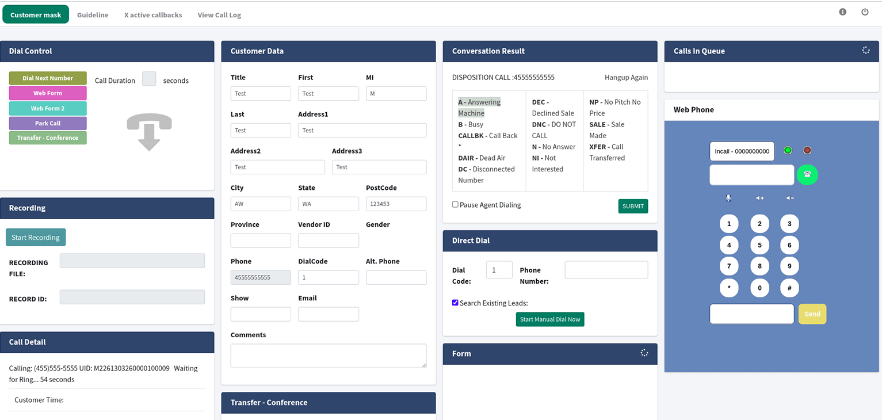Select B - Busy disposition
The height and width of the screenshot is (420, 882).
click(471, 124)
